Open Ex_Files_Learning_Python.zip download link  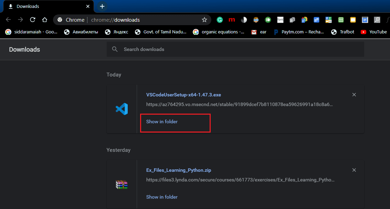[178, 170]
